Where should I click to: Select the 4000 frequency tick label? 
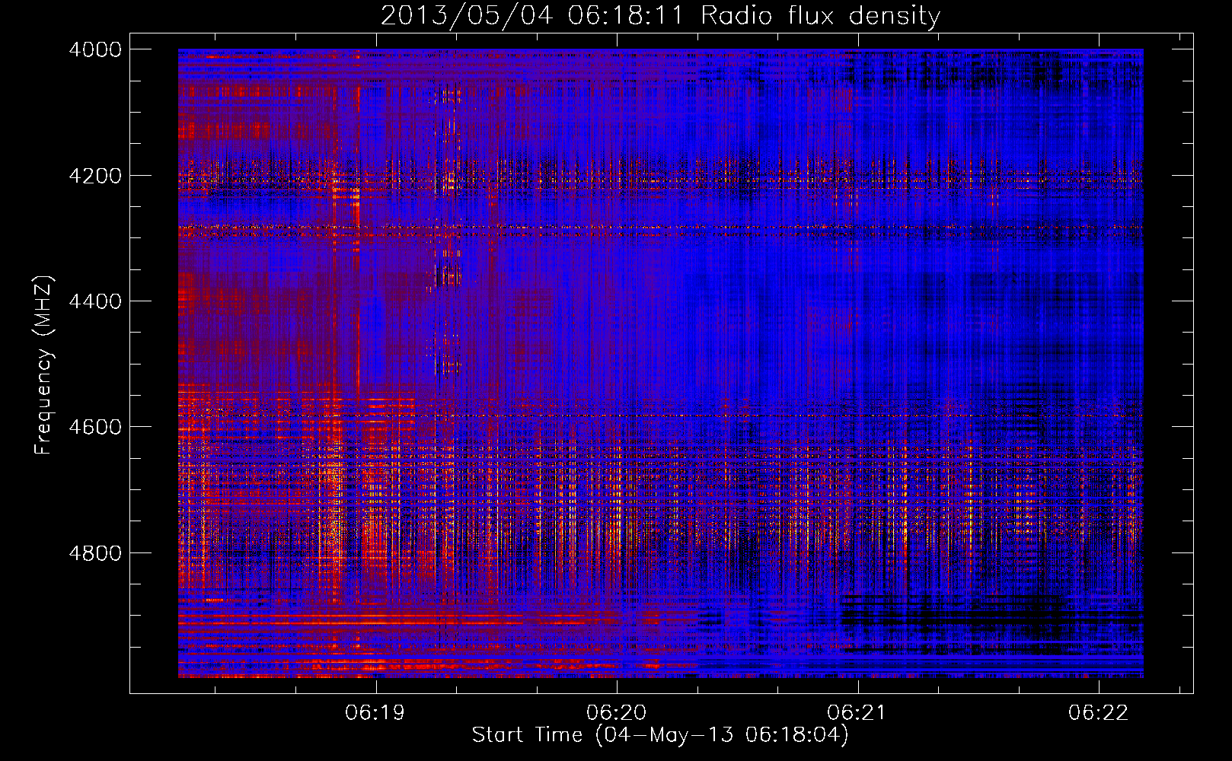pos(95,49)
